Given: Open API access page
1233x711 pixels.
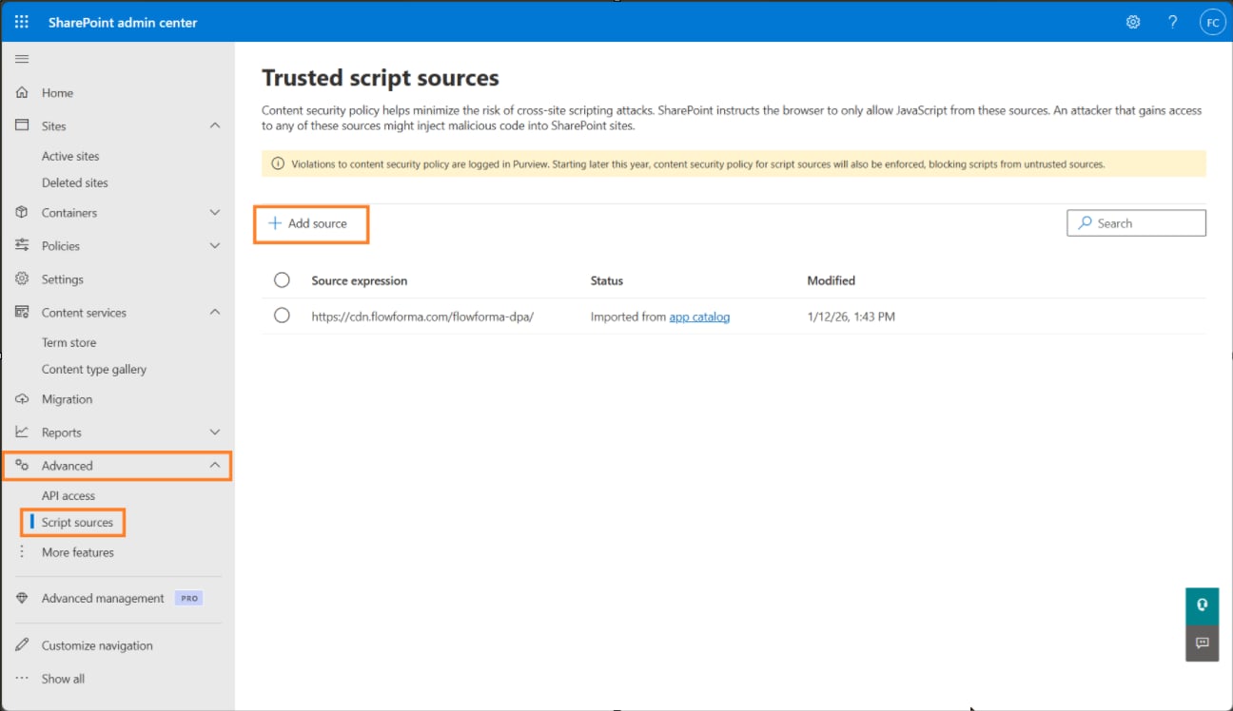Looking at the screenshot, I should (x=68, y=495).
